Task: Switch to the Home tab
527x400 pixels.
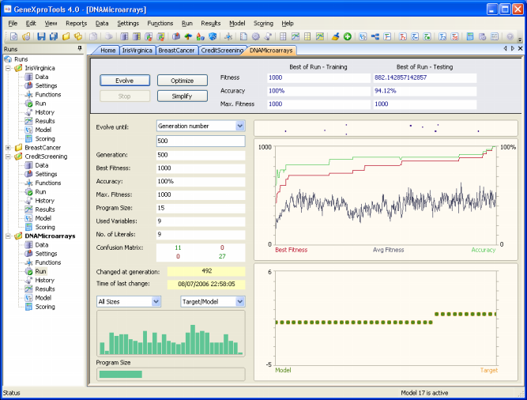Action: pyautogui.click(x=107, y=51)
